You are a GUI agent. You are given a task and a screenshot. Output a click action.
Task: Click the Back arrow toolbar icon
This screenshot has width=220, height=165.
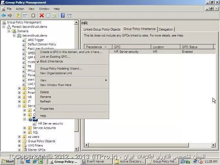4,15
